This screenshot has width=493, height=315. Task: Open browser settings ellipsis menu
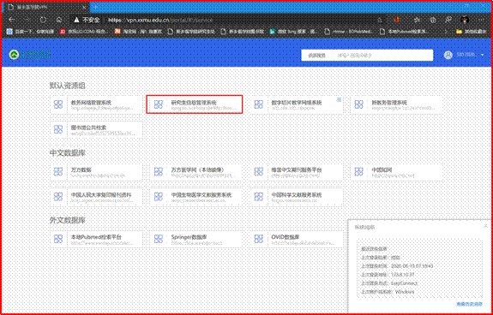point(481,20)
